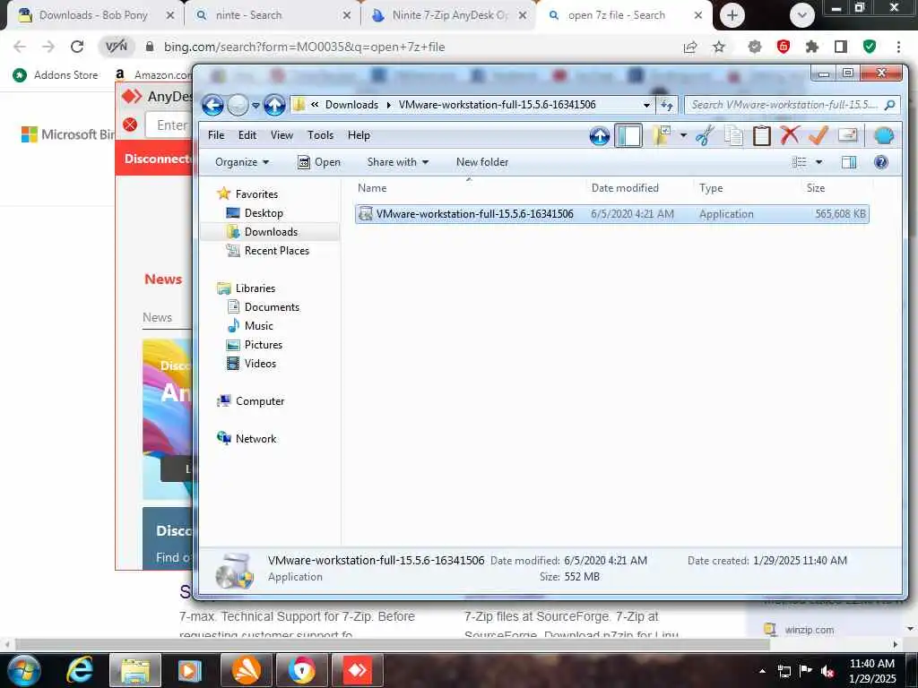Sort by the Size column header

point(836,188)
